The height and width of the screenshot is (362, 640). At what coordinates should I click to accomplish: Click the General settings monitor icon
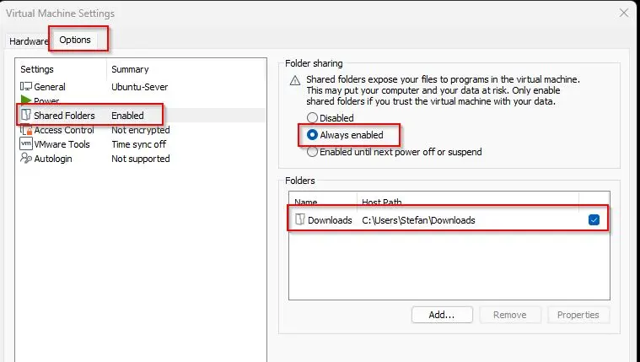coord(25,86)
